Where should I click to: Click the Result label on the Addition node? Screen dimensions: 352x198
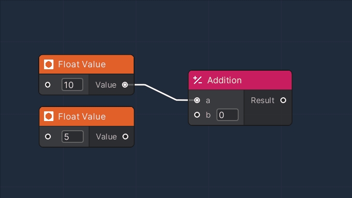(x=263, y=100)
